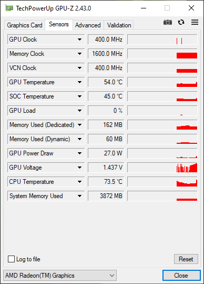Minimize the GPU-Z window
Image resolution: width=204 pixels, height=284 pixels.
[144, 8]
